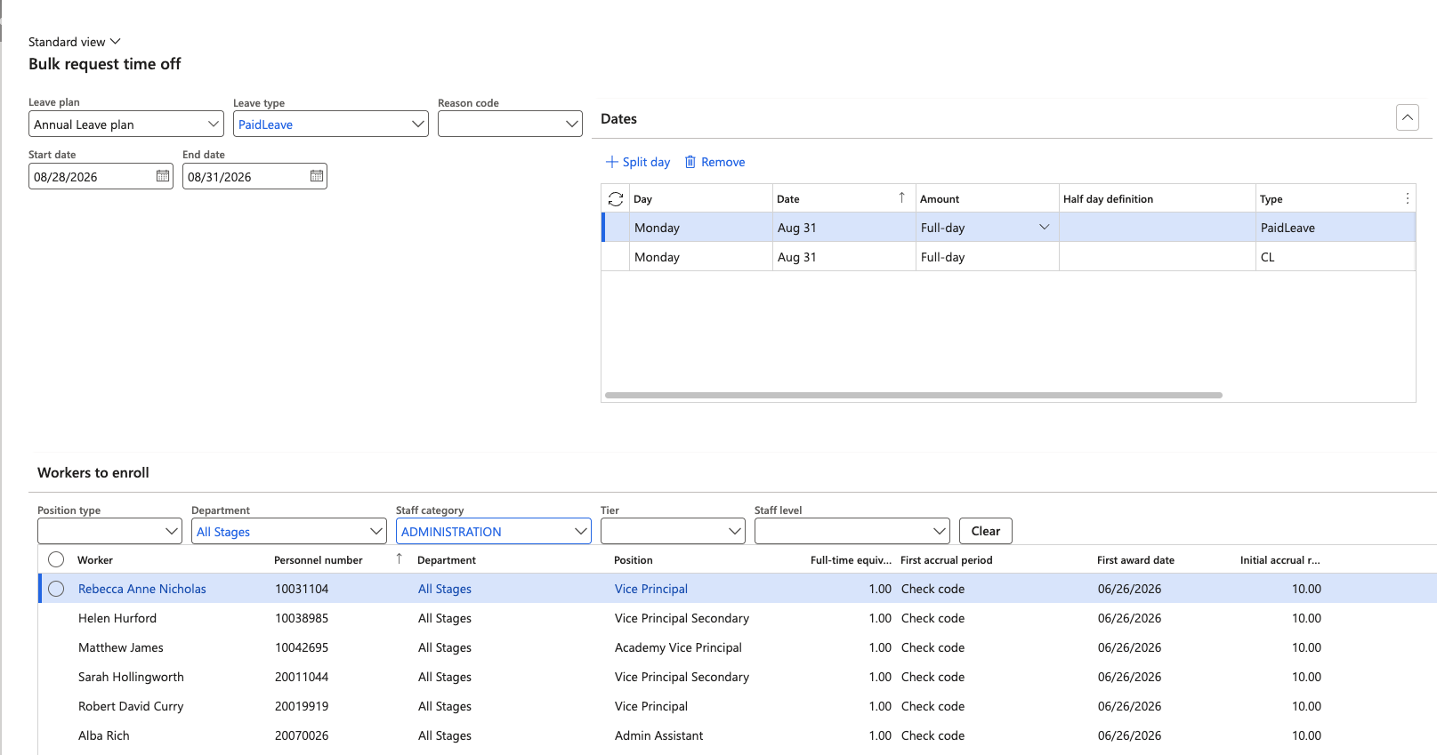Click the Type column header

coord(1271,199)
